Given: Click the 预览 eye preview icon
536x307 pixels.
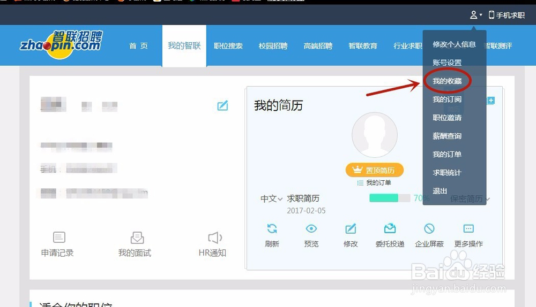Looking at the screenshot, I should coord(311,228).
